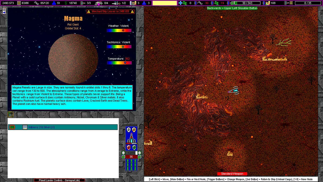This screenshot has height=182, width=323.
Task: Click the Planet Lander Controls: Gamepad label
Action: (59, 180)
